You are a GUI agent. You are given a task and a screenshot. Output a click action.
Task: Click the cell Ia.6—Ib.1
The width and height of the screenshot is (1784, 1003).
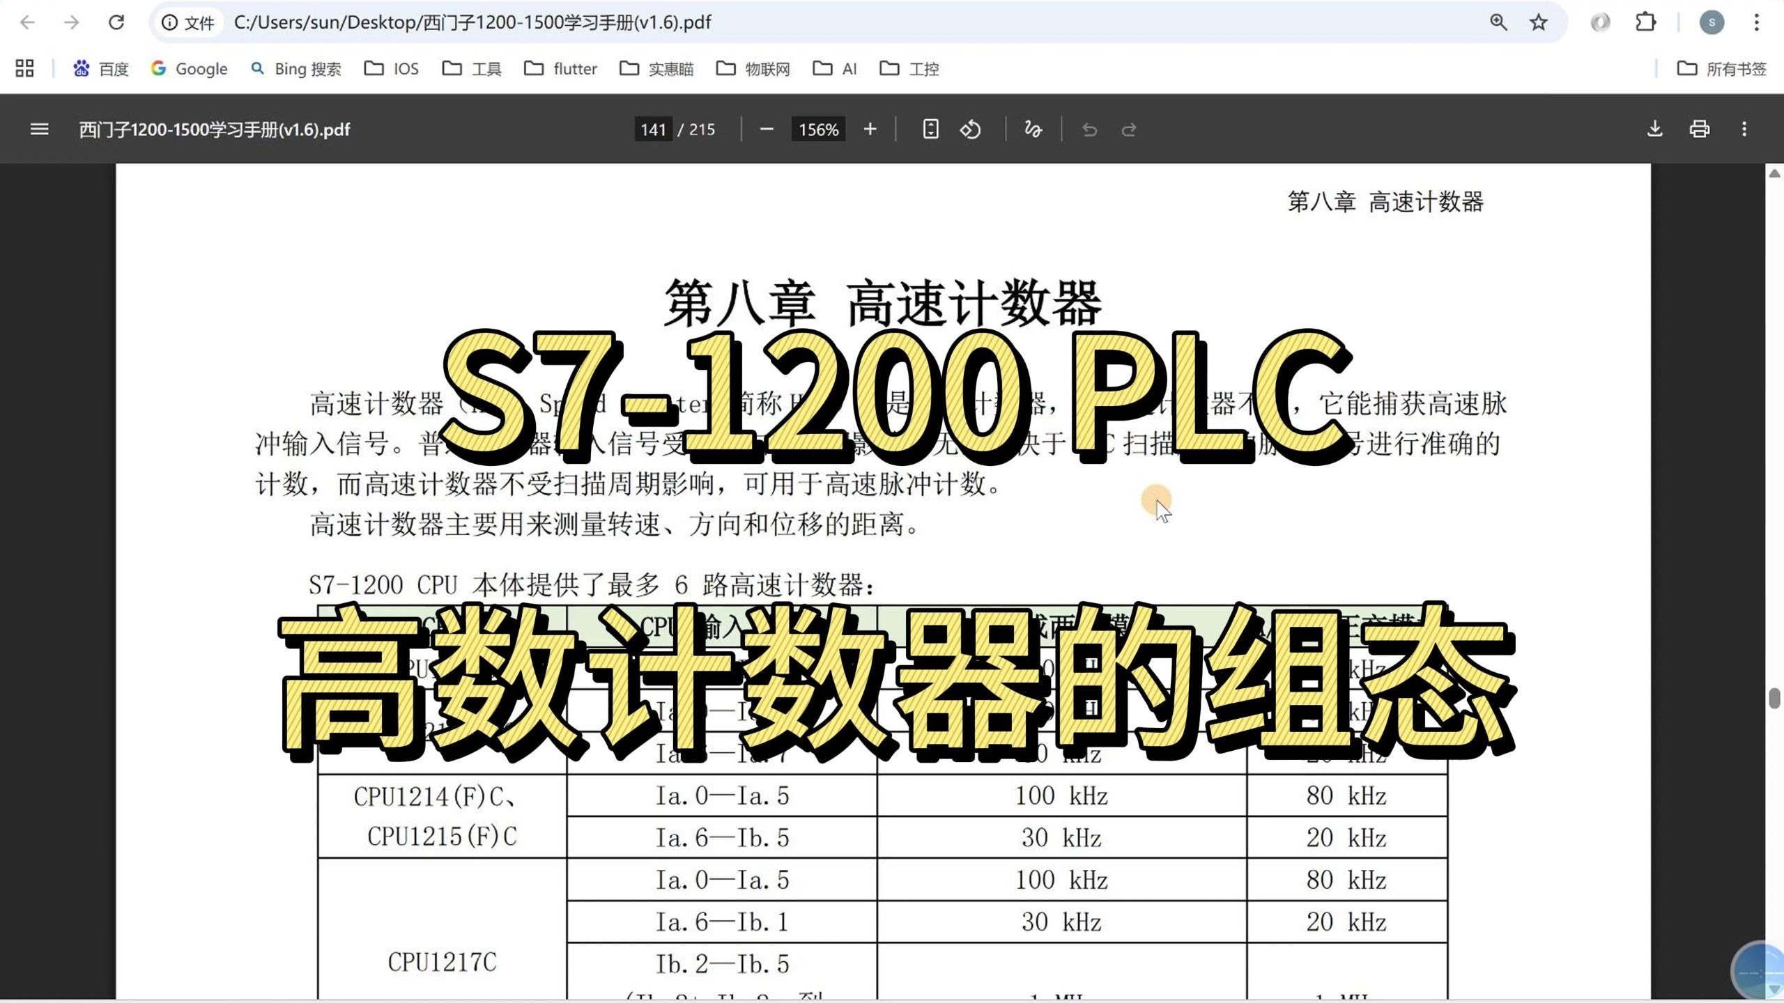pos(722,922)
